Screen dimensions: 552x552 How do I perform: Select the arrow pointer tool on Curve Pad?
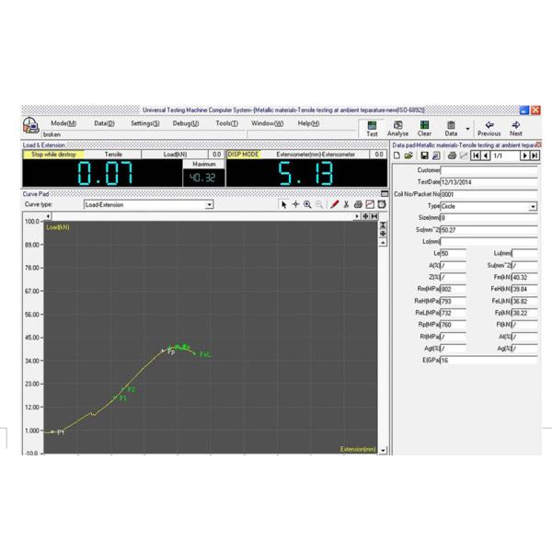[x=283, y=204]
